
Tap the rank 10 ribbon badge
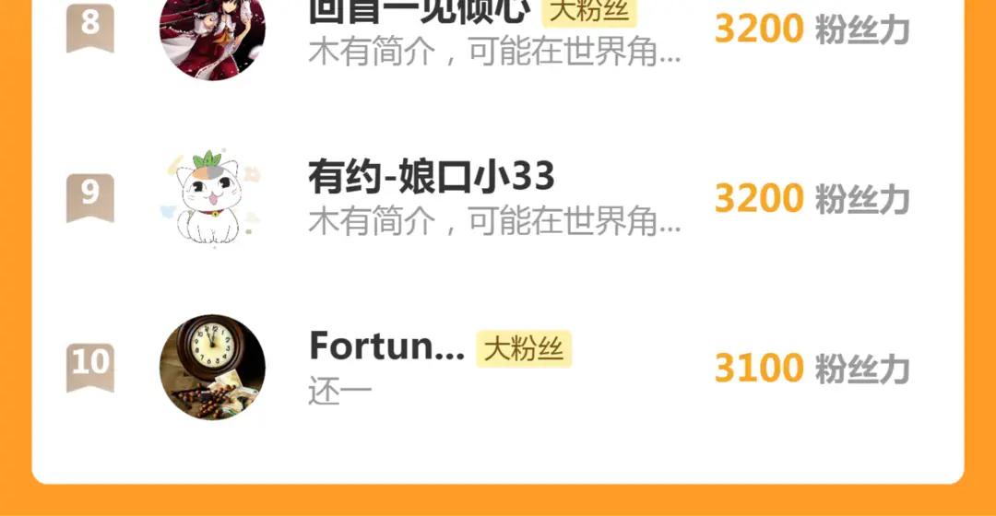click(x=90, y=368)
